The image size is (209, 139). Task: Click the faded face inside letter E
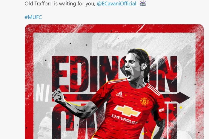pyautogui.click(x=74, y=73)
